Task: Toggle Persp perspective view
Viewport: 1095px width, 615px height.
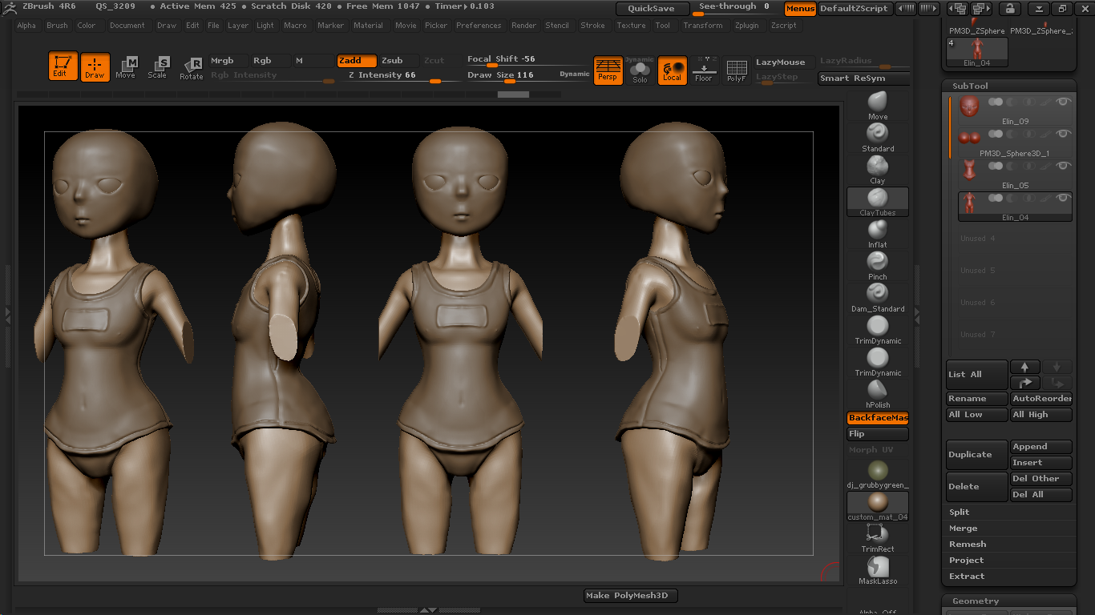Action: [608, 70]
